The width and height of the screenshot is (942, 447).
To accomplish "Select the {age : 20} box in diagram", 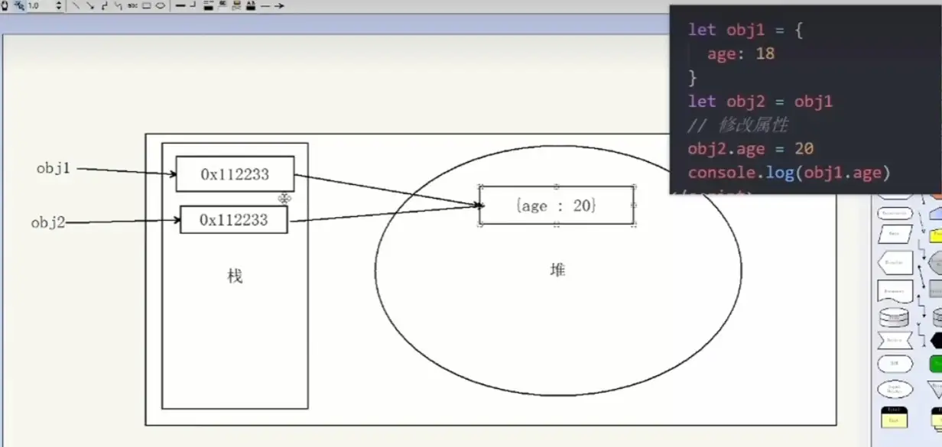I will coord(557,206).
